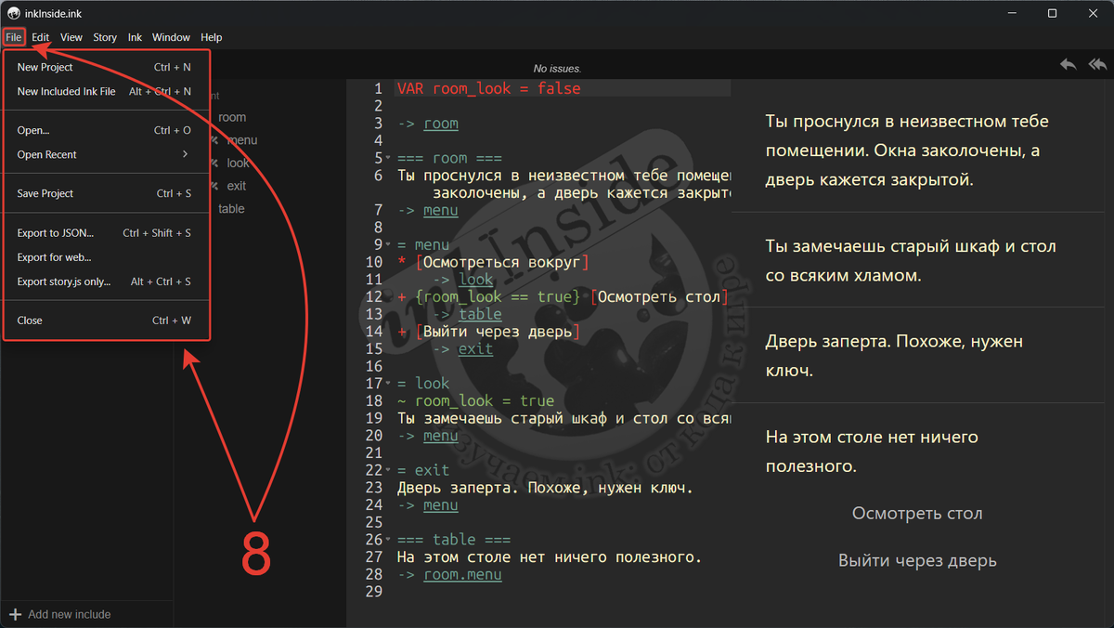Jump to 'table' knot in sidebar list
This screenshot has width=1114, height=628.
(x=231, y=209)
